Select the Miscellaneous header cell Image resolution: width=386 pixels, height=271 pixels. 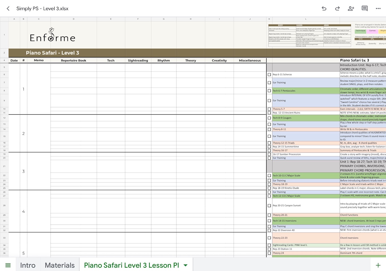pyautogui.click(x=250, y=60)
